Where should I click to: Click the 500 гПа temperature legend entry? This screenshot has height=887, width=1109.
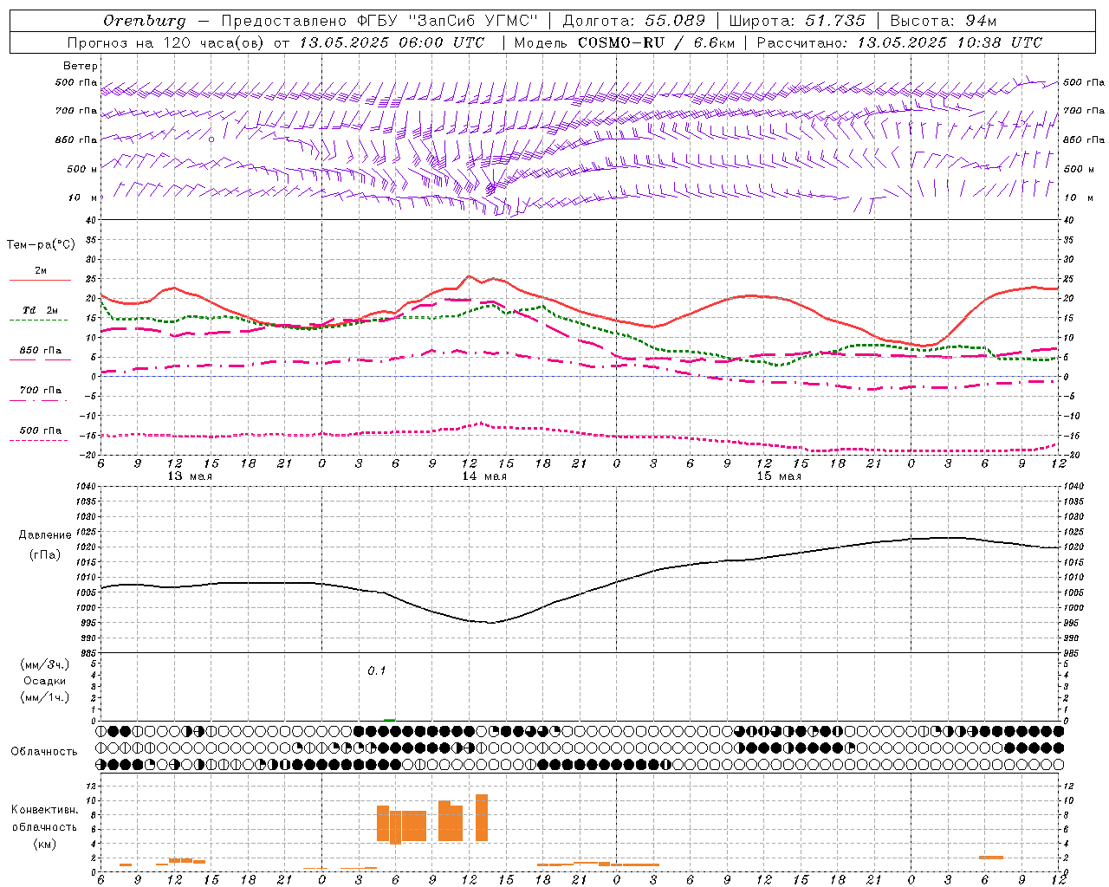(x=40, y=431)
